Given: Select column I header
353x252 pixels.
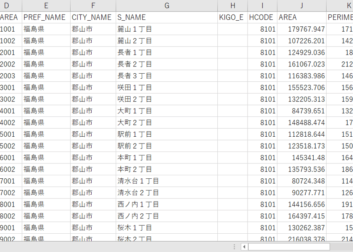Looking at the screenshot, I should 262,6.
